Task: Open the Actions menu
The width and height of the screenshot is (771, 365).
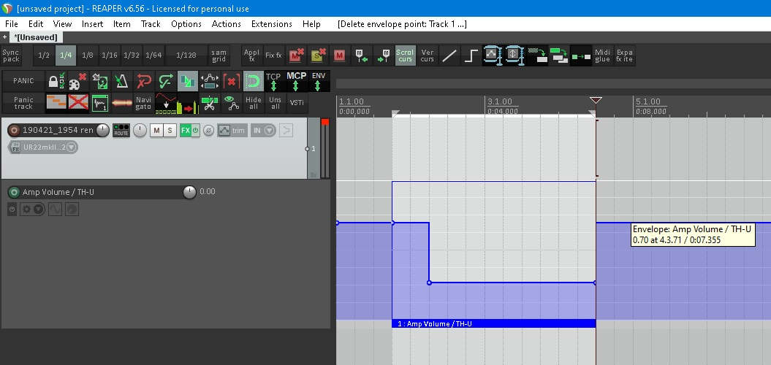Action: (x=226, y=24)
